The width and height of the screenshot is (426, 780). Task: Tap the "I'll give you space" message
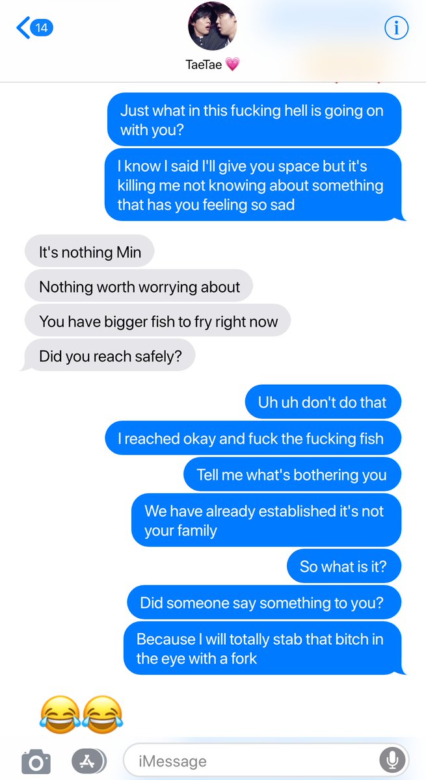(254, 185)
